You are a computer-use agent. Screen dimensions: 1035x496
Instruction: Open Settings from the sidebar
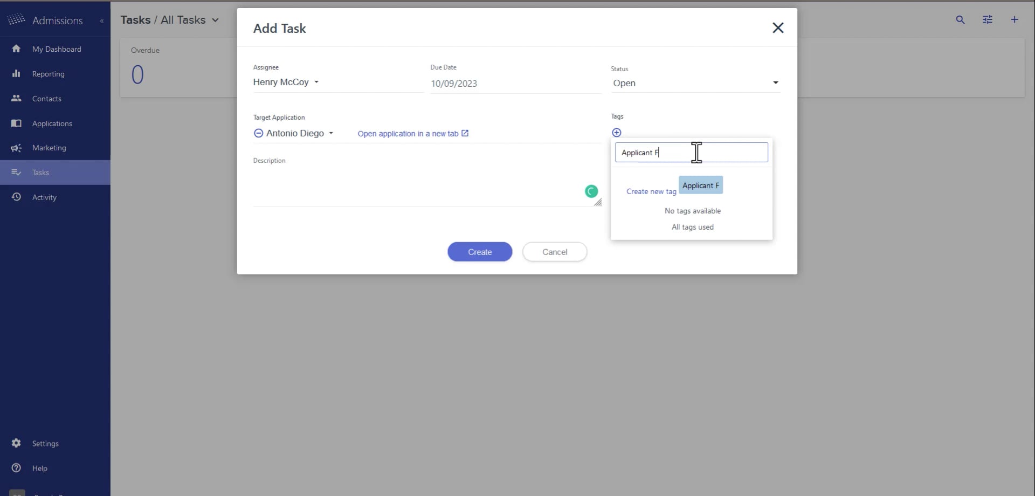point(17,443)
